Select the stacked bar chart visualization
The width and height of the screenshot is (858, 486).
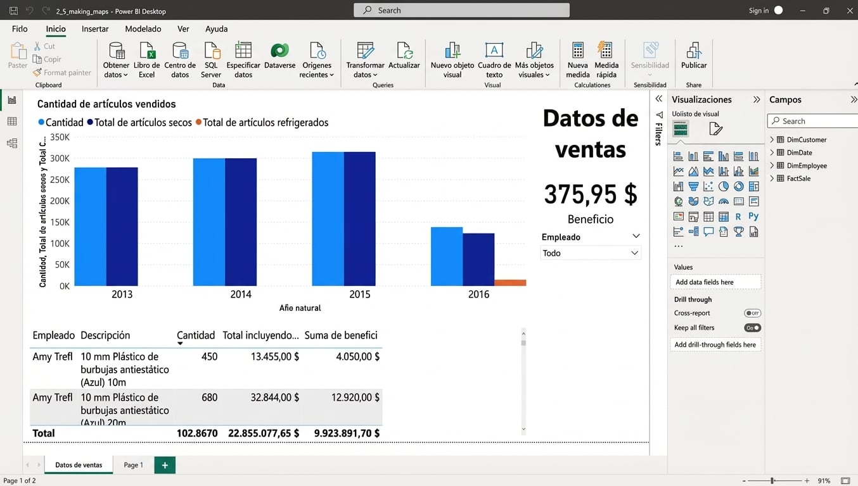point(678,156)
